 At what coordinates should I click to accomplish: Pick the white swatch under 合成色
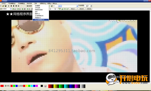(39, 86)
